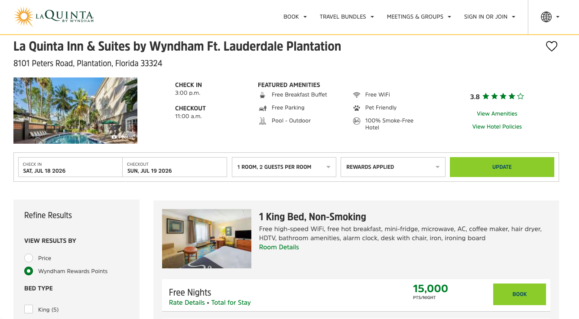Click the green Update button
The width and height of the screenshot is (579, 319).
501,167
